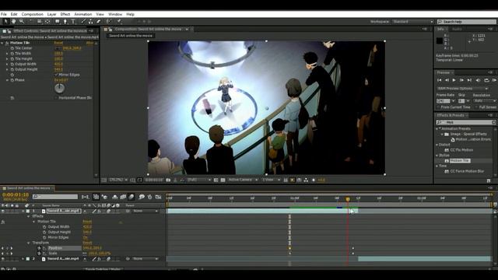The height and width of the screenshot is (280, 498).
Task: Enable Full Screen checkbox in Preview
Action: (476, 107)
